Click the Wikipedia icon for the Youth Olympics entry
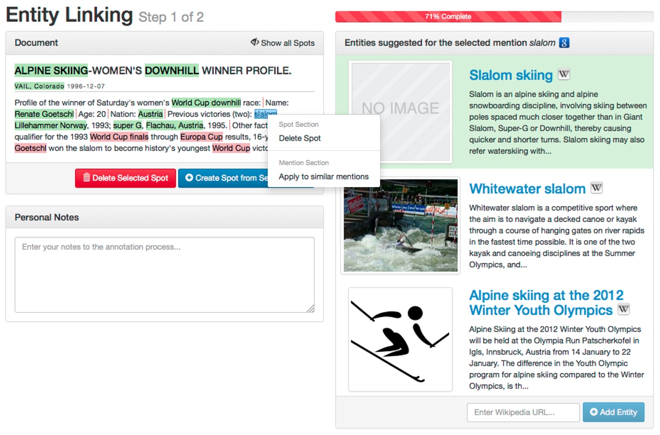Image resolution: width=660 pixels, height=435 pixels. (623, 309)
